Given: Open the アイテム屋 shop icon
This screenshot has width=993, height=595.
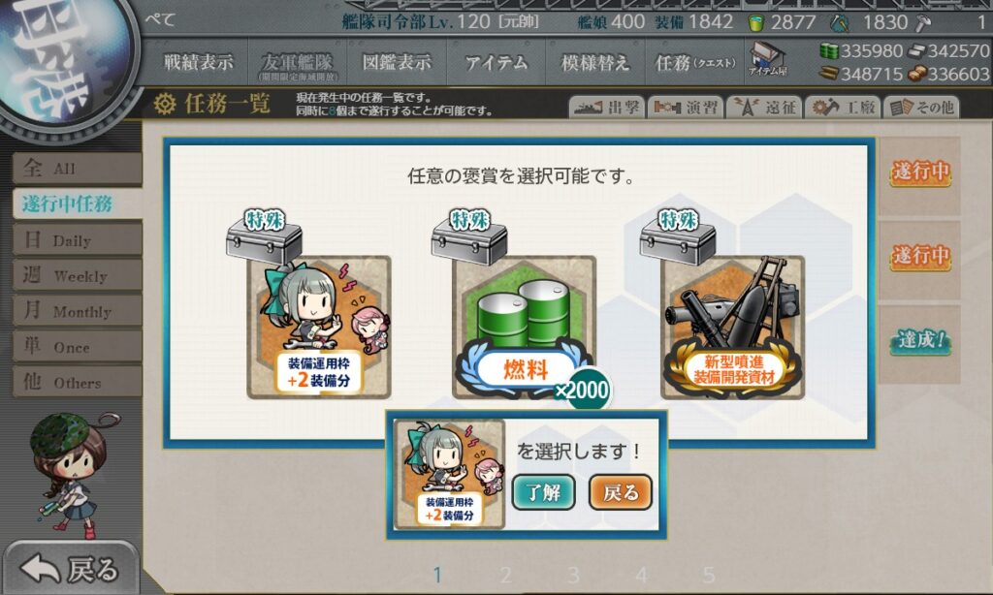Looking at the screenshot, I should pos(767,61).
